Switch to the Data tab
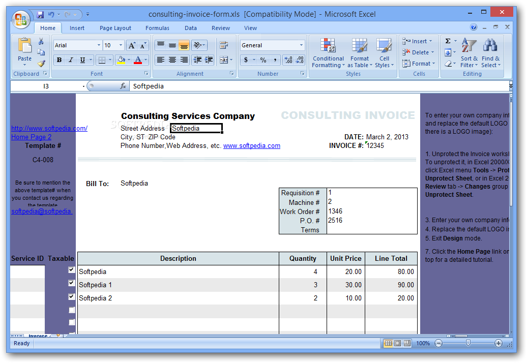This screenshot has width=527, height=363. (191, 28)
